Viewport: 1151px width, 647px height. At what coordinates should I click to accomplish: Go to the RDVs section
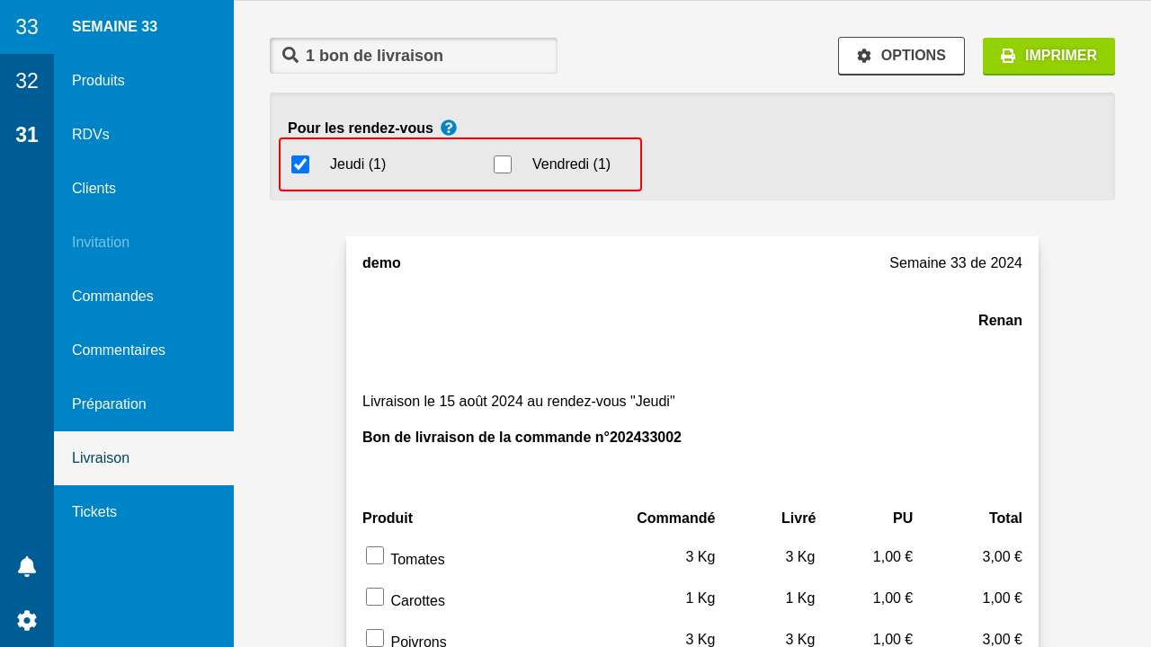coord(91,135)
